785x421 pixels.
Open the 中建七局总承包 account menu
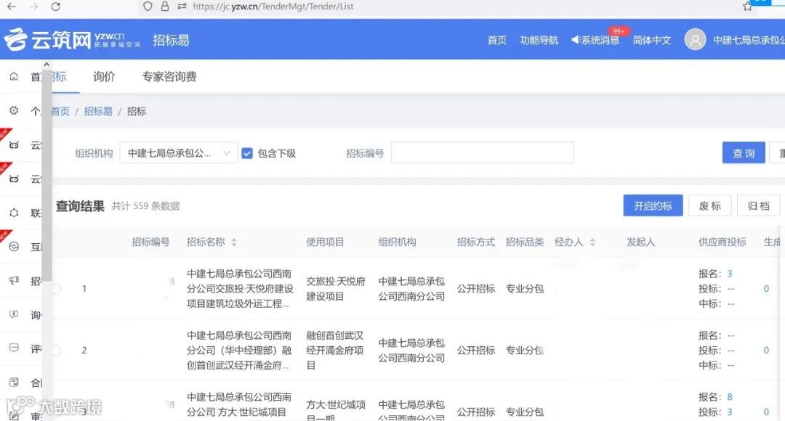[749, 40]
